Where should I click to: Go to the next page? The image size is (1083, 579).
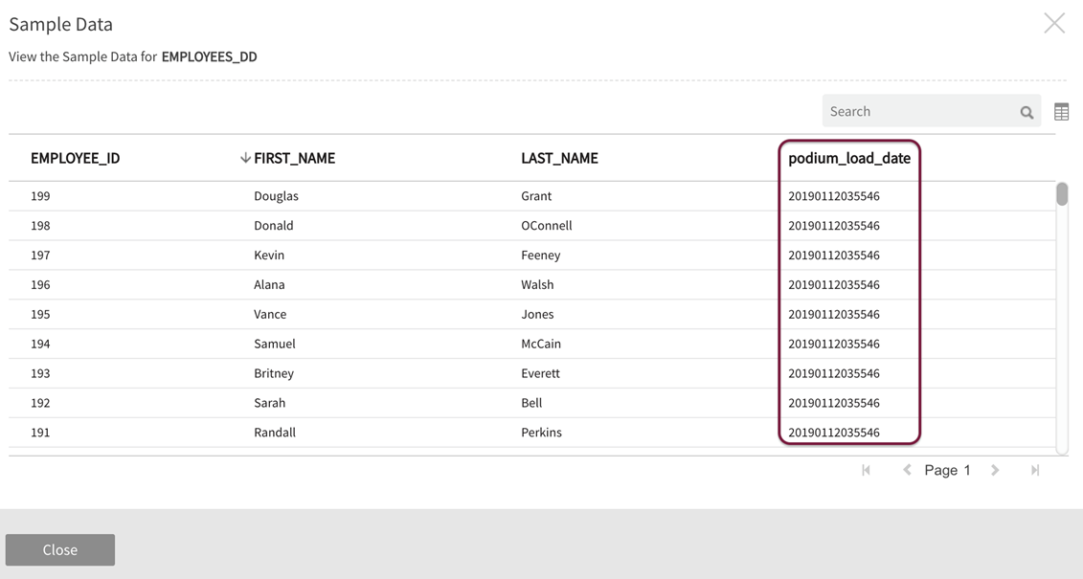[995, 470]
